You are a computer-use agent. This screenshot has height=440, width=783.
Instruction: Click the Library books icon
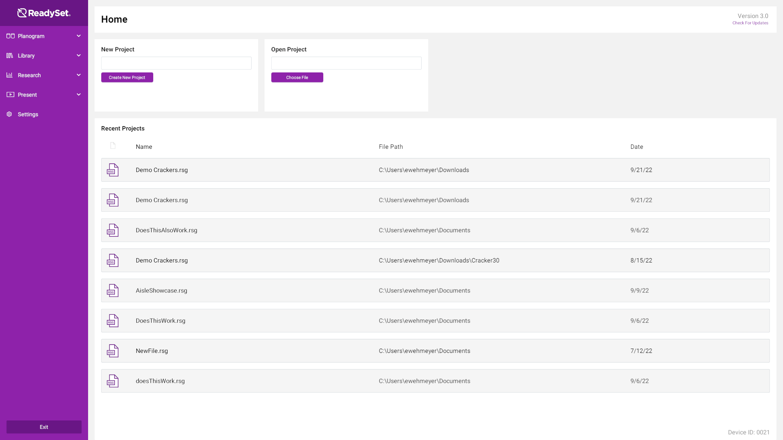[x=10, y=56]
